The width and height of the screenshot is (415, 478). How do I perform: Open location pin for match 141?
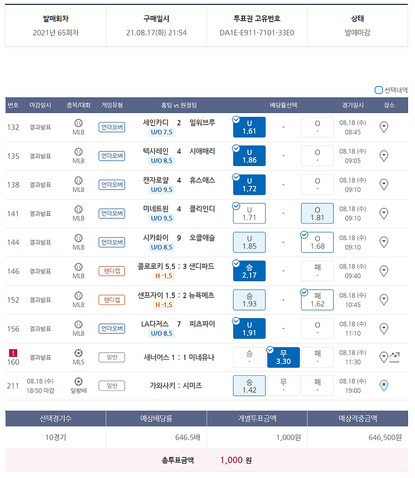point(383,214)
